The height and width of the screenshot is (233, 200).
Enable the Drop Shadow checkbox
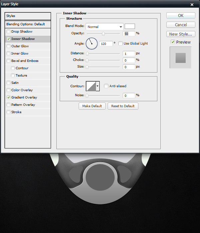coord(8,32)
